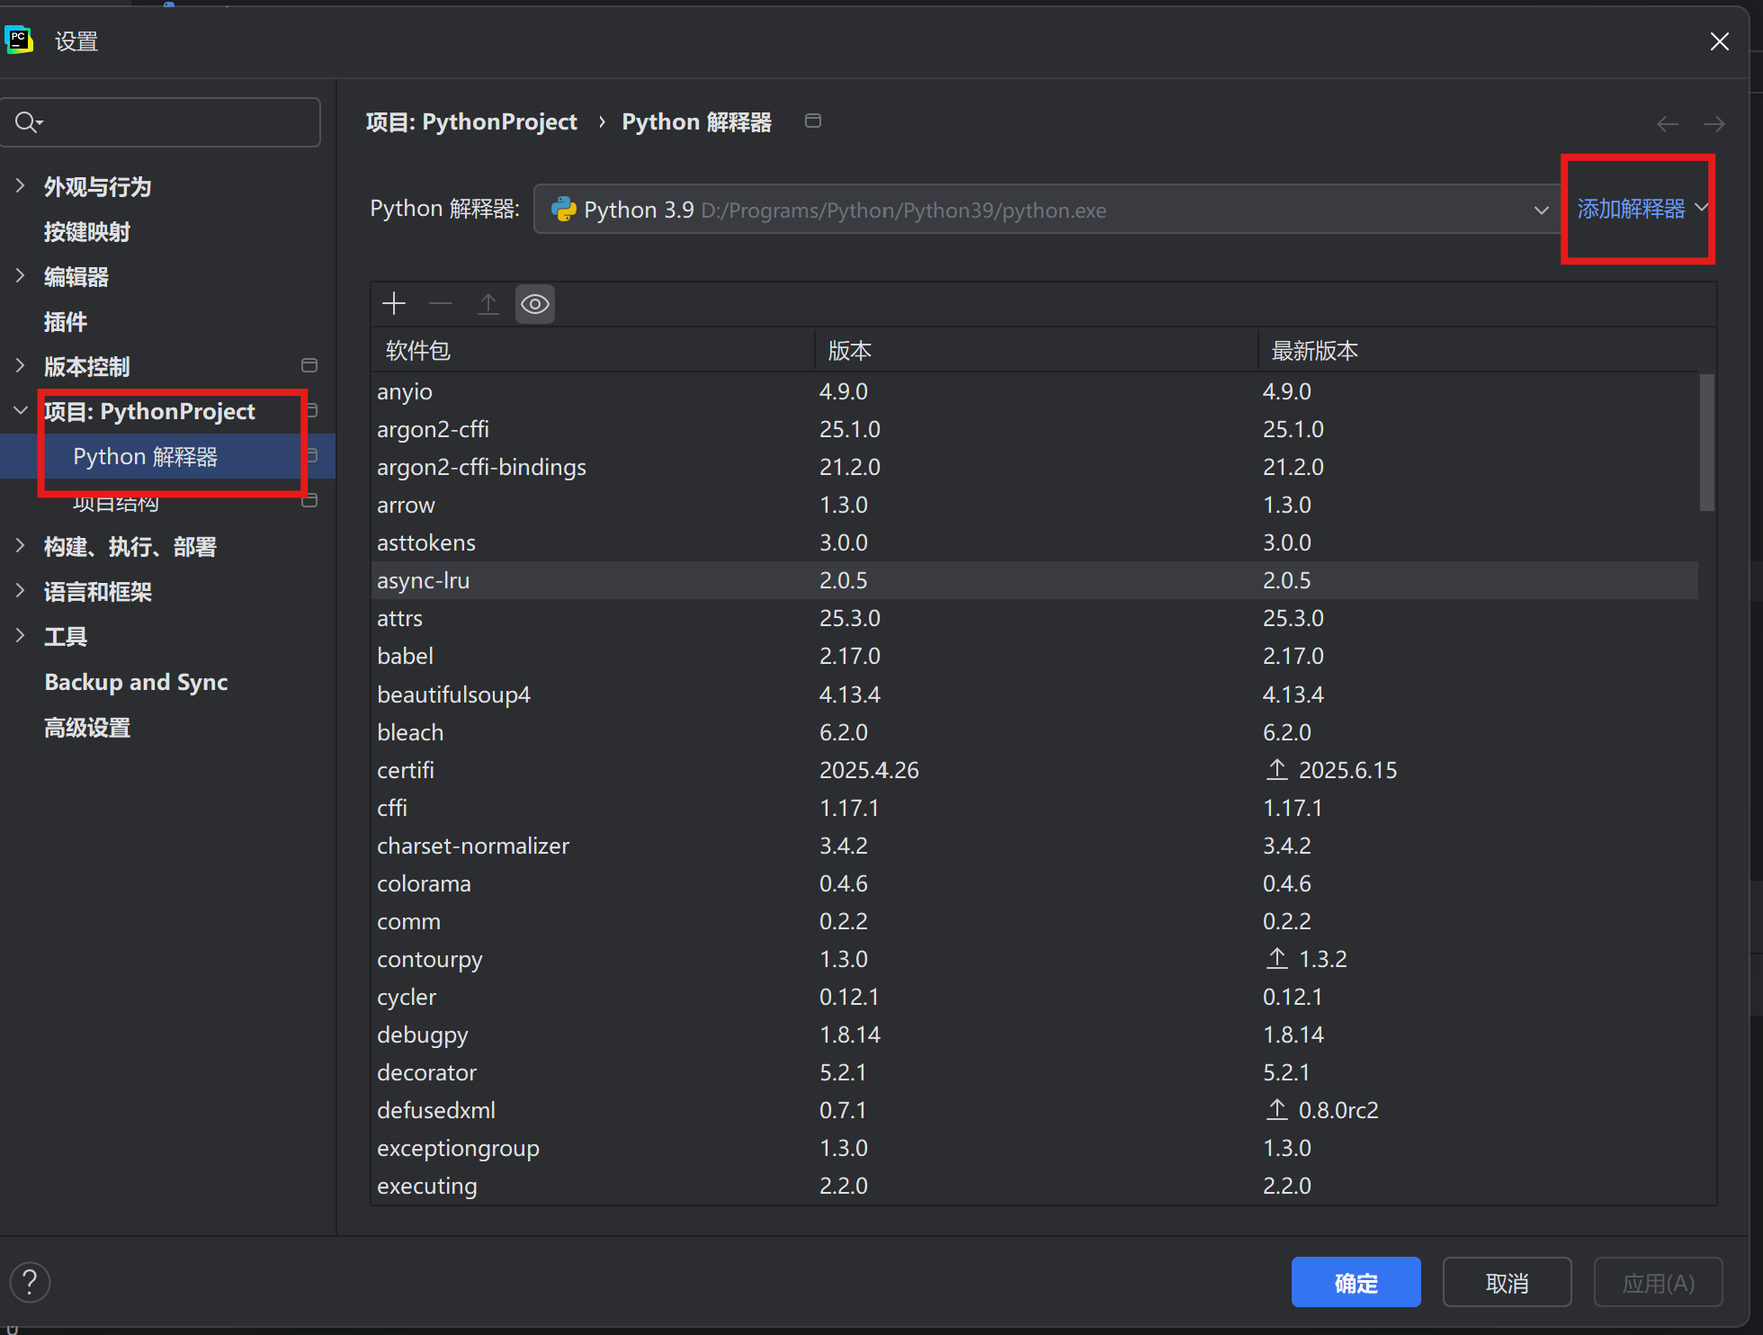This screenshot has width=1763, height=1335.
Task: Click the minus icon to uninstall package
Action: [x=441, y=304]
